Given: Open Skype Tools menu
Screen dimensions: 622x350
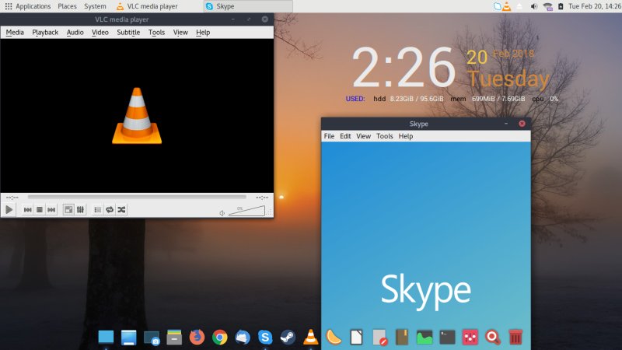Looking at the screenshot, I should pyautogui.click(x=384, y=136).
